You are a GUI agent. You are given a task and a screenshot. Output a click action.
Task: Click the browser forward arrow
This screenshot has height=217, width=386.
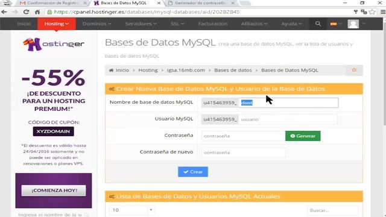tap(14, 12)
